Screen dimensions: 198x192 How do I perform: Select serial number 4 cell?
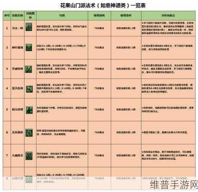pos(7,88)
